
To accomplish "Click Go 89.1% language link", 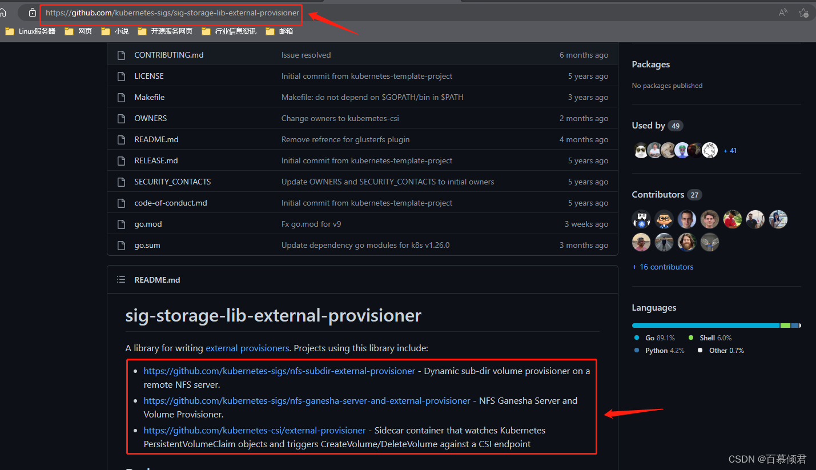I will coord(655,338).
